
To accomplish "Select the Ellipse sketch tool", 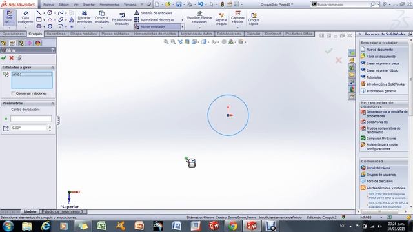I will (61, 20).
